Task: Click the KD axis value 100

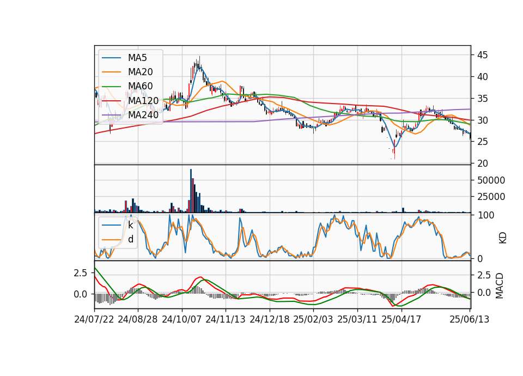Action: point(486,215)
